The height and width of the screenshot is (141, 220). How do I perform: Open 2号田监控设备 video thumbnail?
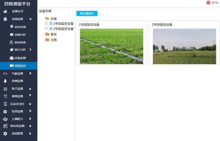(x=184, y=46)
